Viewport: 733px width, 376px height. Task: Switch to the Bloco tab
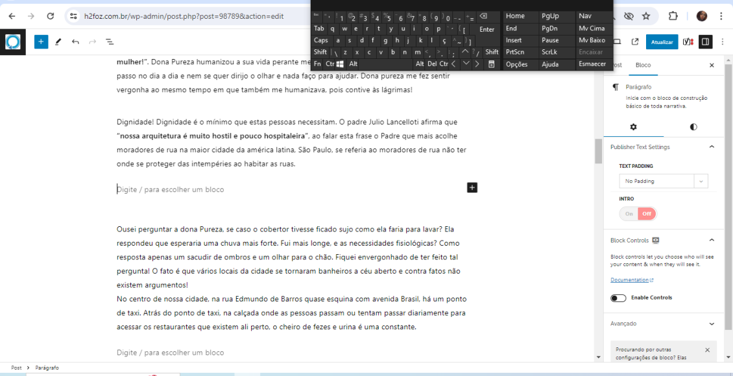[643, 65]
